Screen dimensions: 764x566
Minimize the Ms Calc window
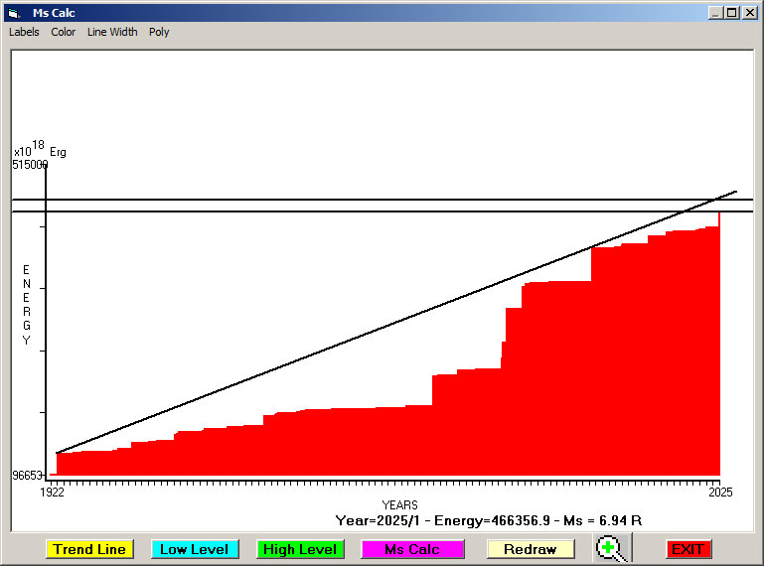(716, 13)
